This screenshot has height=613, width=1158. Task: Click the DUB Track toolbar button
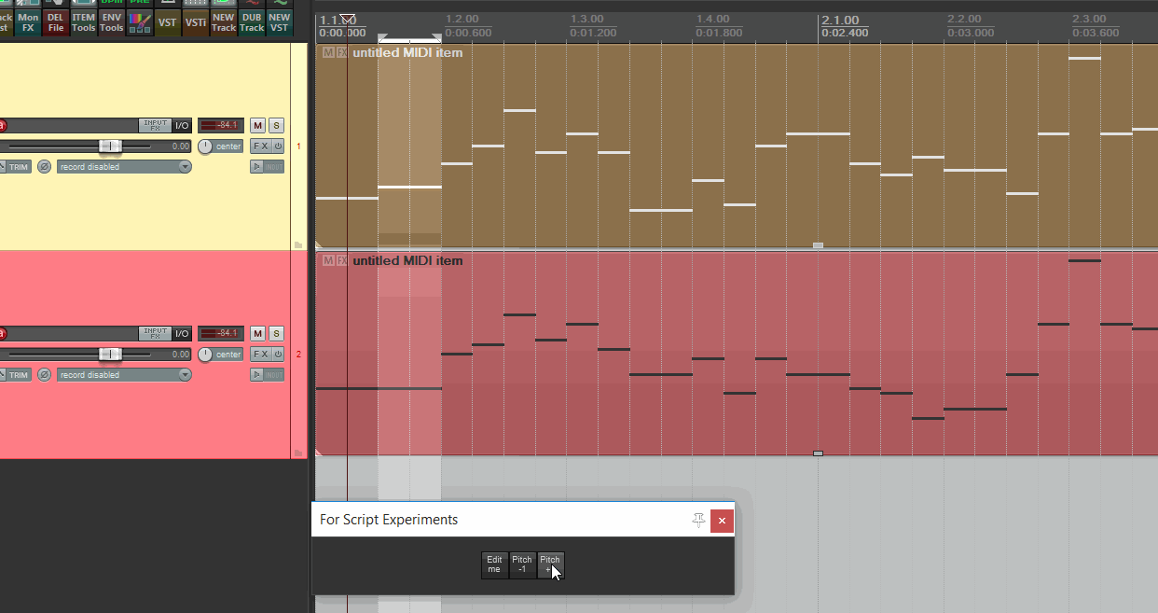pos(252,21)
